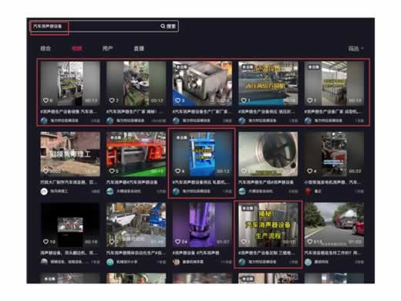The image size is (401, 301).
Task: Open the orange machine video thumbnail
Action: tap(136, 154)
